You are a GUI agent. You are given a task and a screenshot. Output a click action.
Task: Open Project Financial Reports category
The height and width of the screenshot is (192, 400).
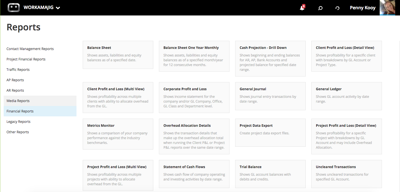tap(26, 59)
